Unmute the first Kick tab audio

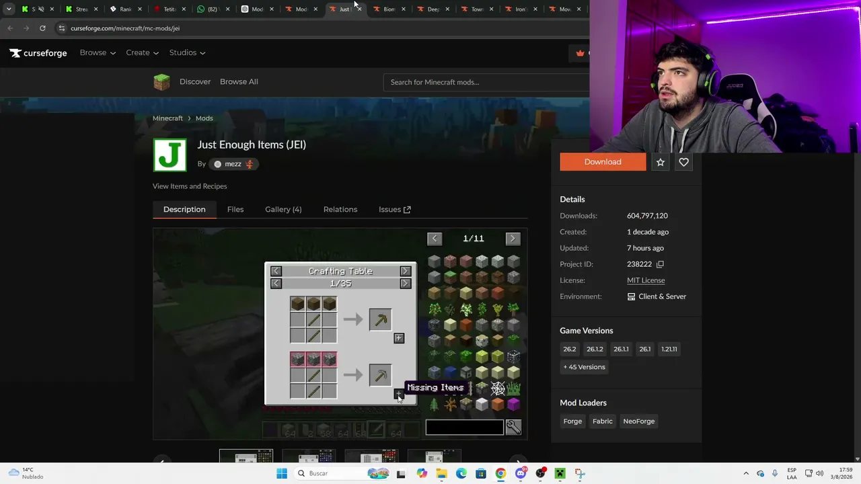click(x=42, y=9)
